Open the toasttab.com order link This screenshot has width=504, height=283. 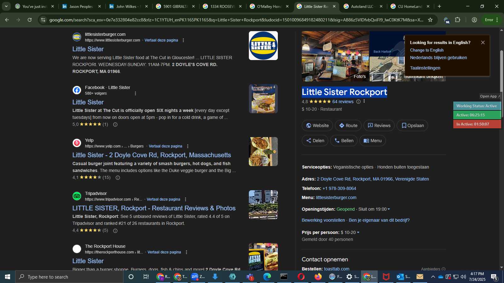tap(336, 269)
